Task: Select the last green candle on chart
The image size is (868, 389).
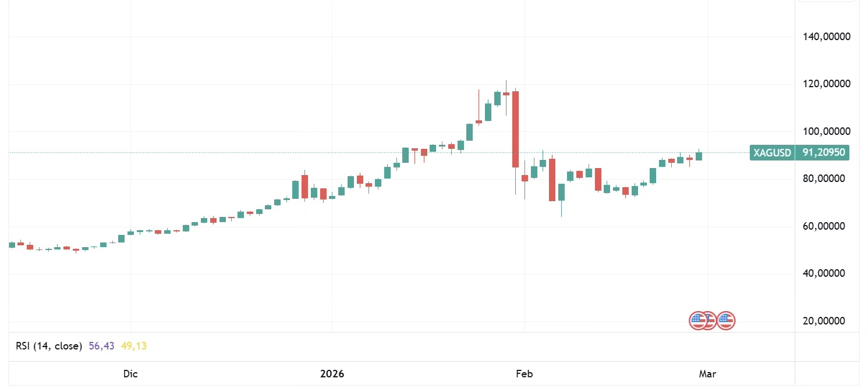Action: [699, 156]
